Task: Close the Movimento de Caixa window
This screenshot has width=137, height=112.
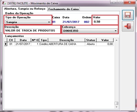Action: [130, 2]
